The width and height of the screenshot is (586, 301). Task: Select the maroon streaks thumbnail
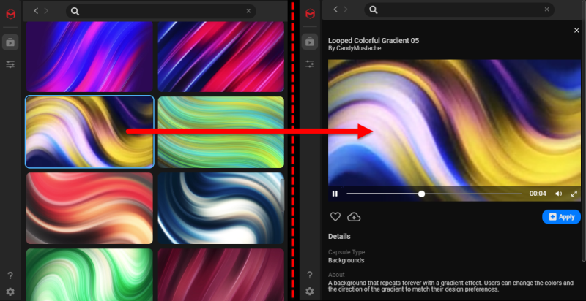click(221, 275)
